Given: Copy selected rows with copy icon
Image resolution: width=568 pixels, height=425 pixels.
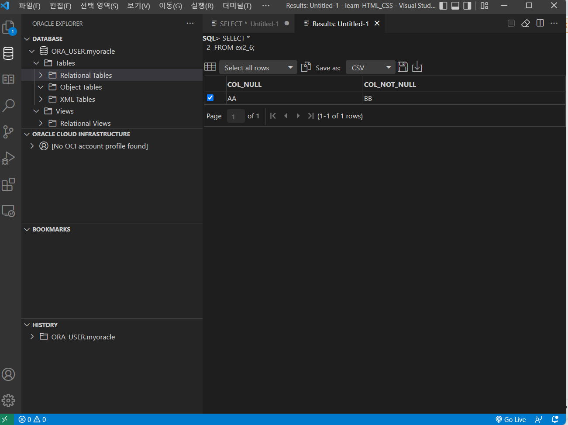Looking at the screenshot, I should pos(306,66).
